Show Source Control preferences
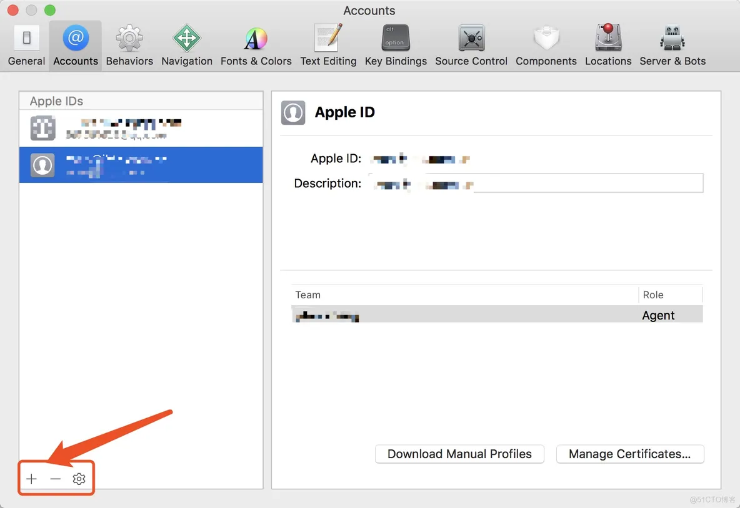Screen dimensions: 740x508 (x=471, y=46)
